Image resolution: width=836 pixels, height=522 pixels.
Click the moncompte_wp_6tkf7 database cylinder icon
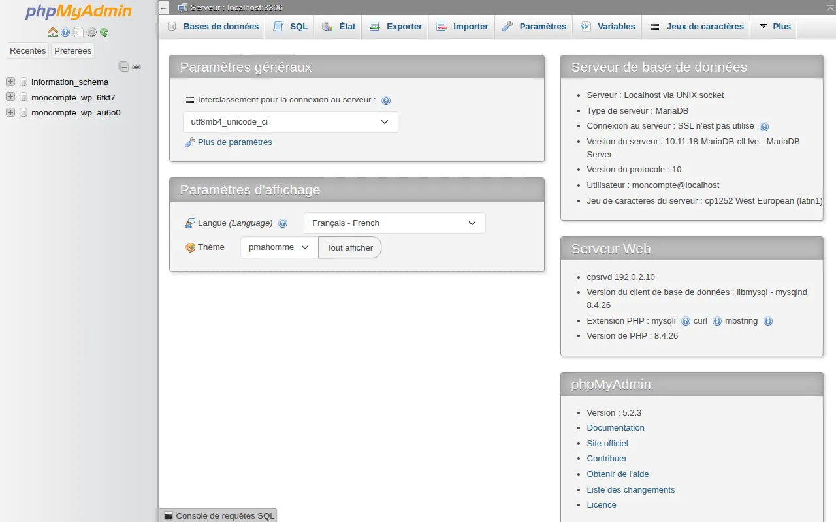pyautogui.click(x=24, y=97)
